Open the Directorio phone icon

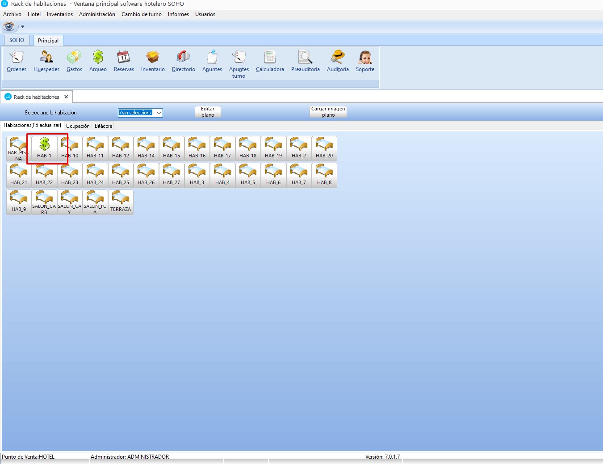click(184, 61)
